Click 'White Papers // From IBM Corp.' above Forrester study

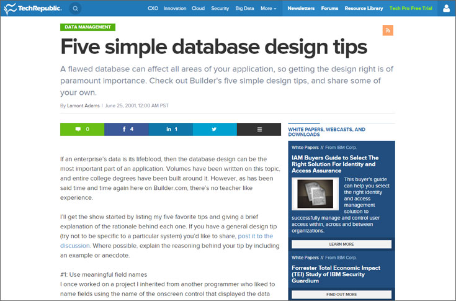(x=324, y=258)
